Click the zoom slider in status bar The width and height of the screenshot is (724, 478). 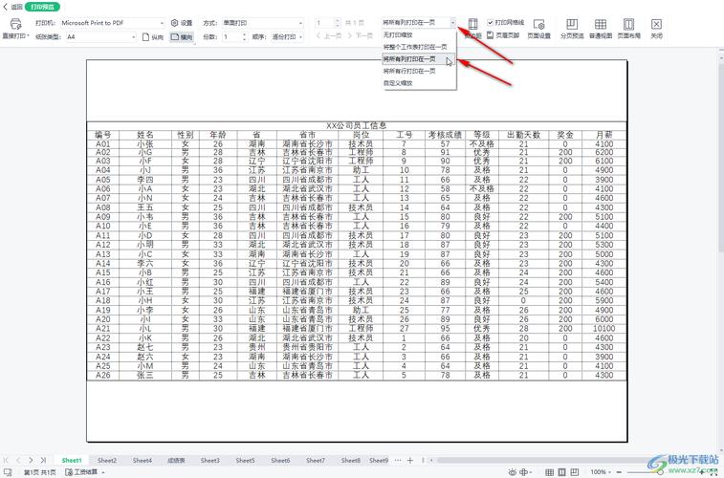click(660, 472)
